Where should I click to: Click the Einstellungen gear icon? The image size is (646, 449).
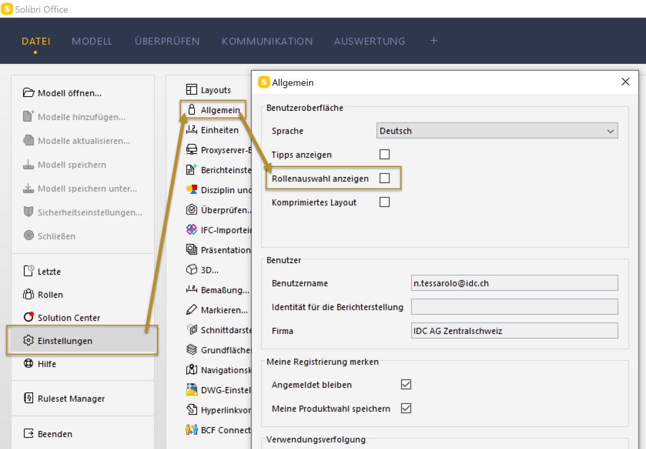(29, 340)
